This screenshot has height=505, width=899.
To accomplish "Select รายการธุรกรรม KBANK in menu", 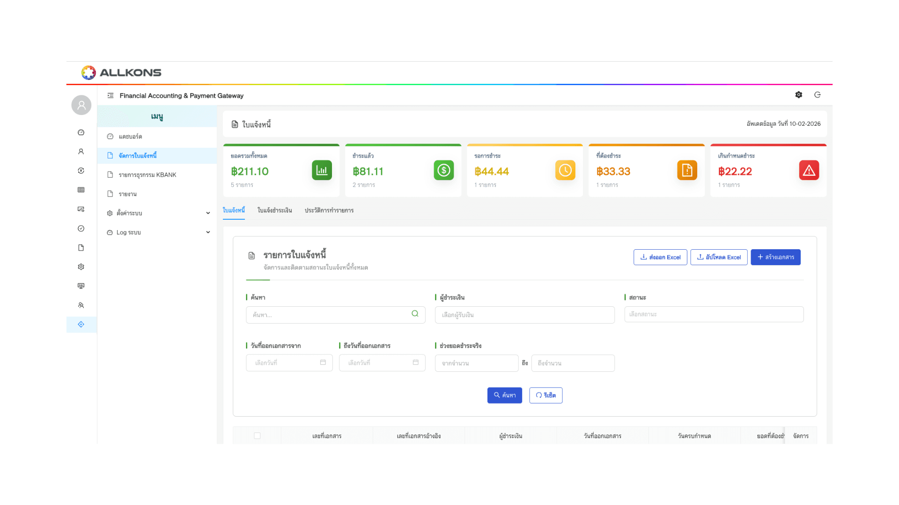I will click(147, 175).
